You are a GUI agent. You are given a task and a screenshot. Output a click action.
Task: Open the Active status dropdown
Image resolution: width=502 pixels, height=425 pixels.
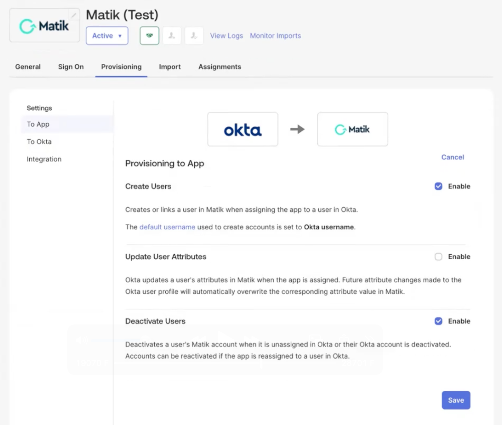point(107,36)
